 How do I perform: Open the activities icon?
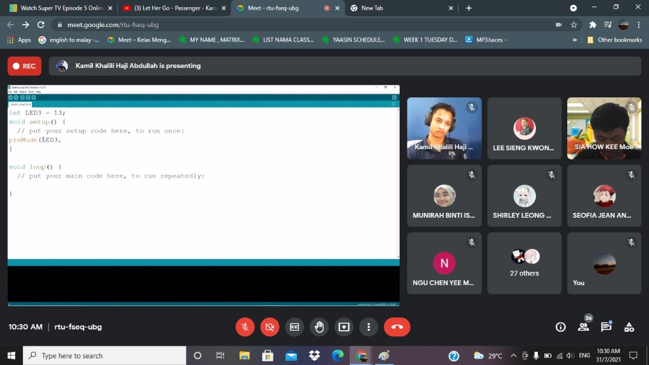(629, 327)
